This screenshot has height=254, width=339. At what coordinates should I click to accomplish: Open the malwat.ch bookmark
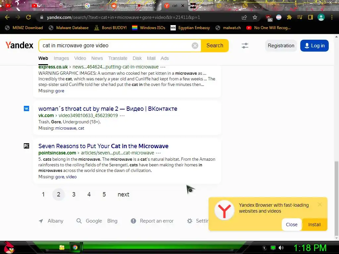pos(228,28)
